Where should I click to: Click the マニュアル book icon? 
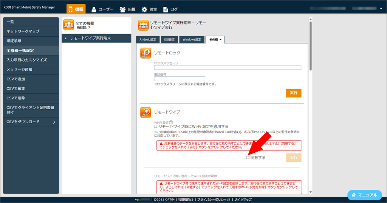click(x=354, y=195)
